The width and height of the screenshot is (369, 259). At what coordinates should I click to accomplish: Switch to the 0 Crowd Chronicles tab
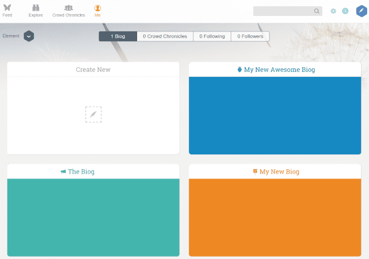tap(165, 36)
